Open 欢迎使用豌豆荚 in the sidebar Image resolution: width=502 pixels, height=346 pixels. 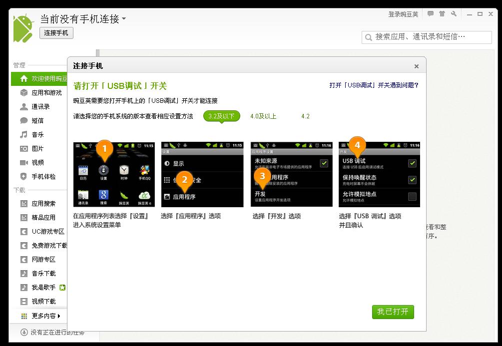point(39,79)
